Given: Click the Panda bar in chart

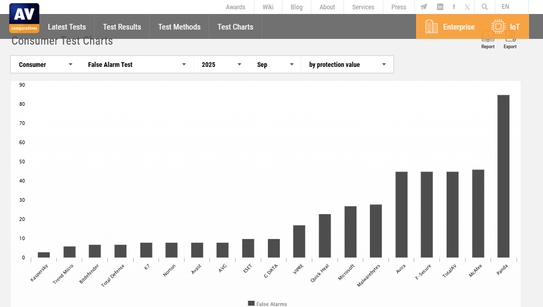Looking at the screenshot, I should point(504,176).
